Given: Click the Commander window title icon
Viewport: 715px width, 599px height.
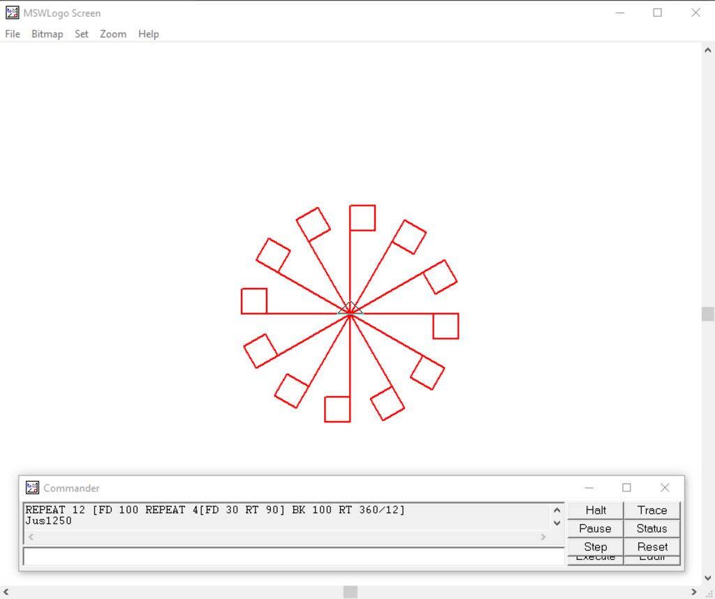Looking at the screenshot, I should (x=32, y=487).
